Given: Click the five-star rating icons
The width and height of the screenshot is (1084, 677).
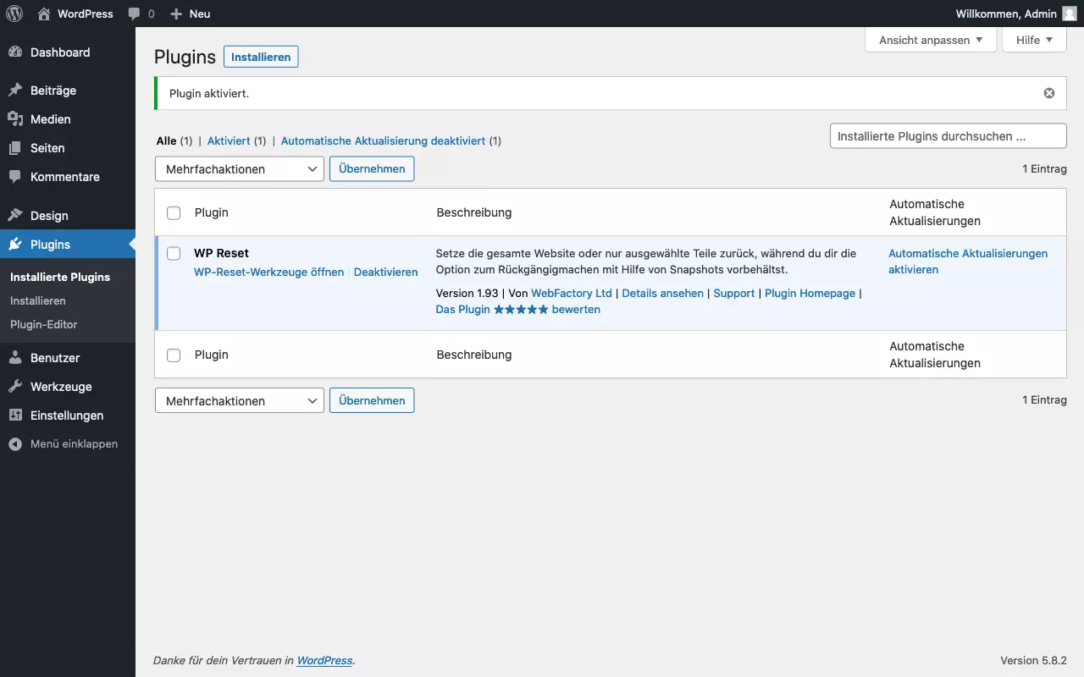Looking at the screenshot, I should (521, 310).
